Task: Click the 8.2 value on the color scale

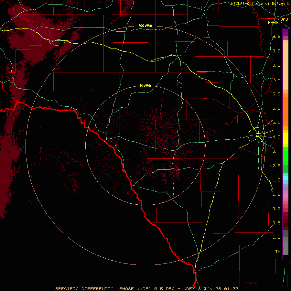Action: (276, 65)
